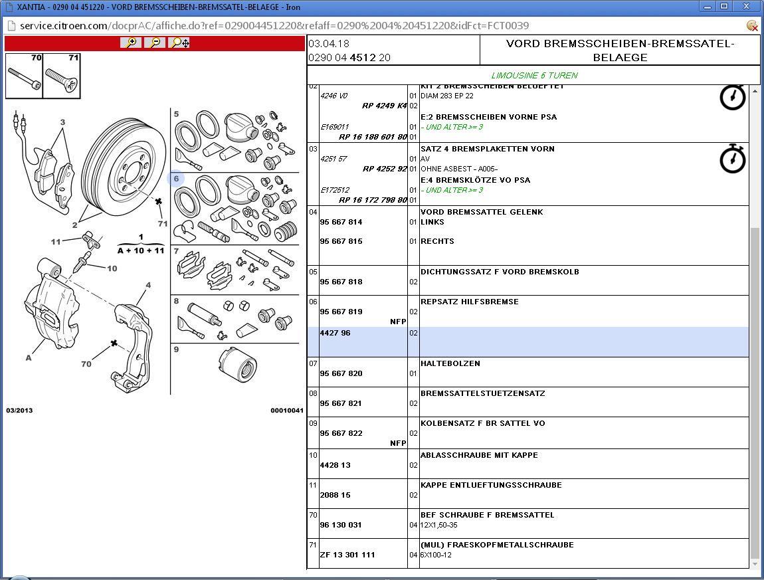
Task: Click part number ZF 13 301 111
Action: point(347,555)
